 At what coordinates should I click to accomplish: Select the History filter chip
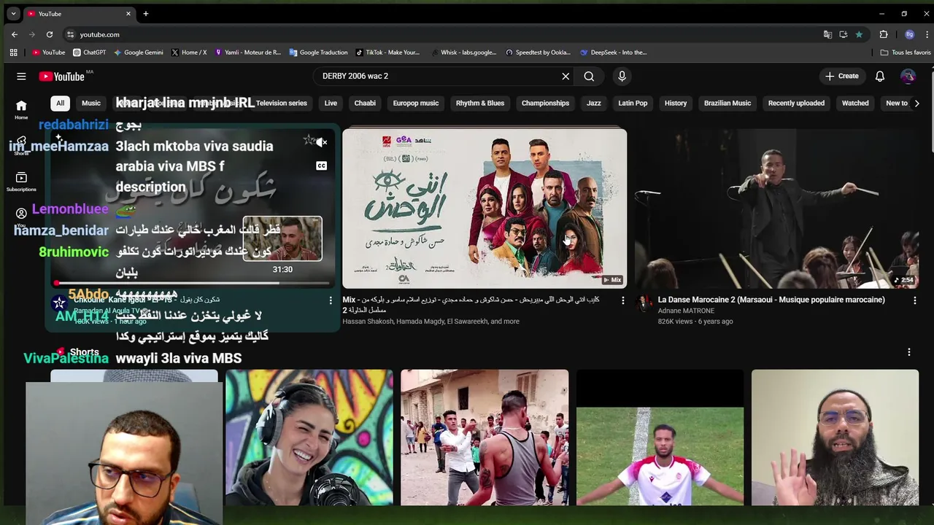[676, 103]
